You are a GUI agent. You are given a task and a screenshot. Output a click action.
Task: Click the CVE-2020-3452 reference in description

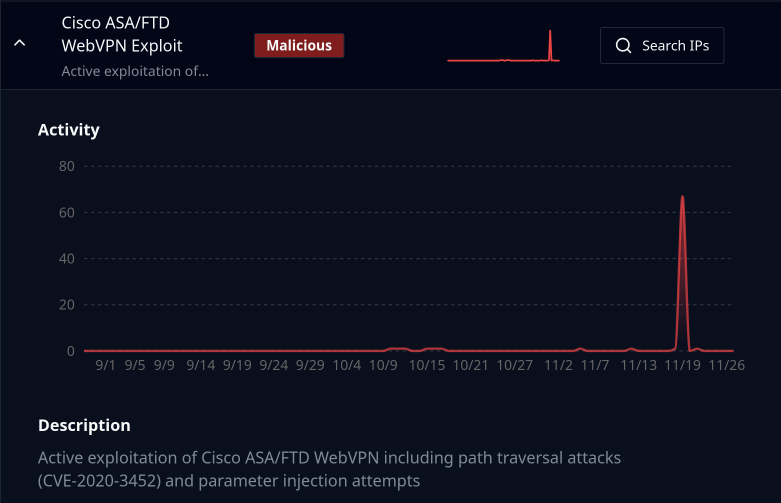(98, 480)
